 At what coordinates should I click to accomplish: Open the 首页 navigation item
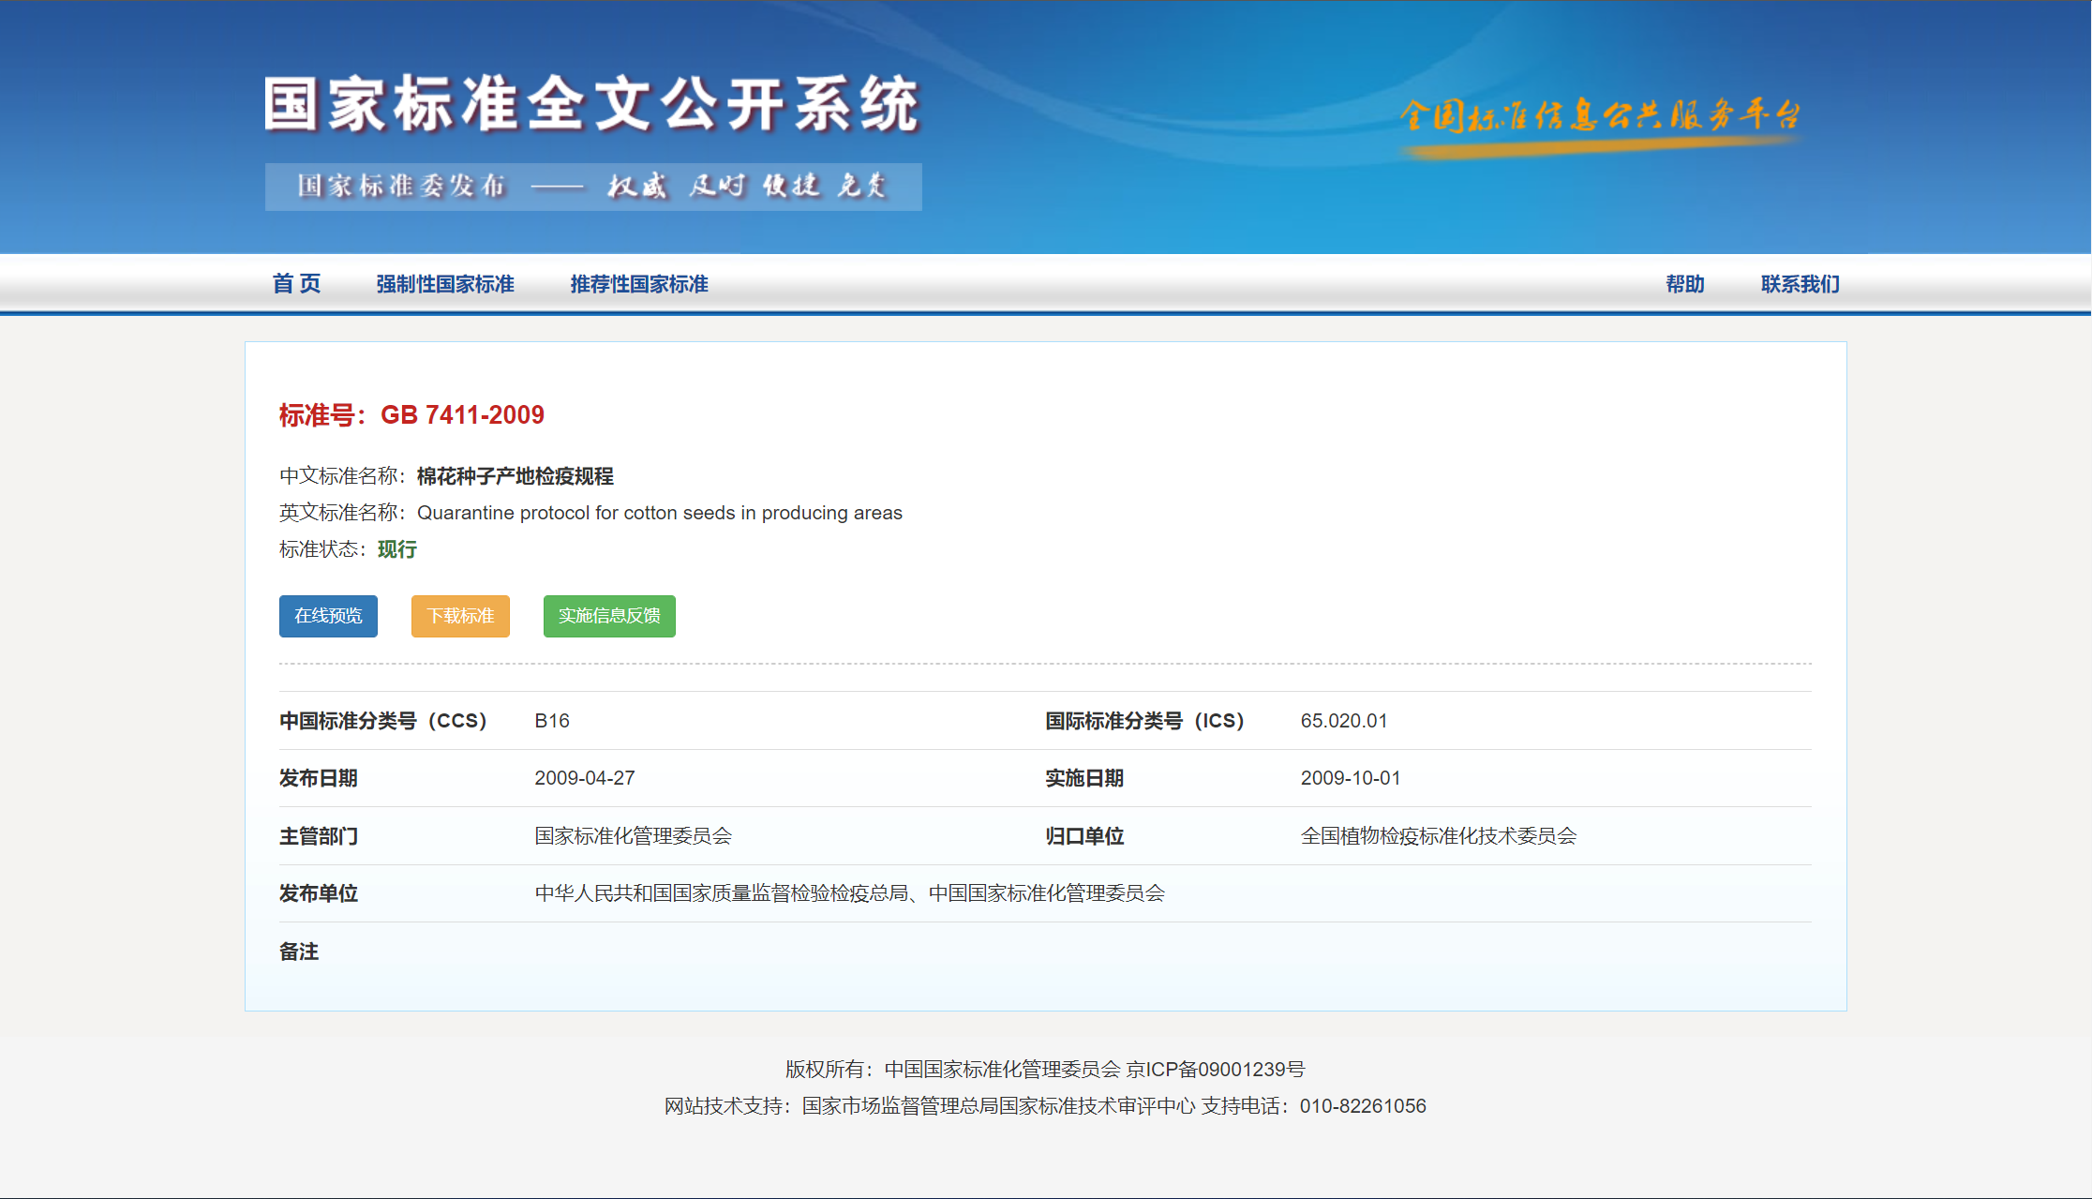tap(296, 283)
